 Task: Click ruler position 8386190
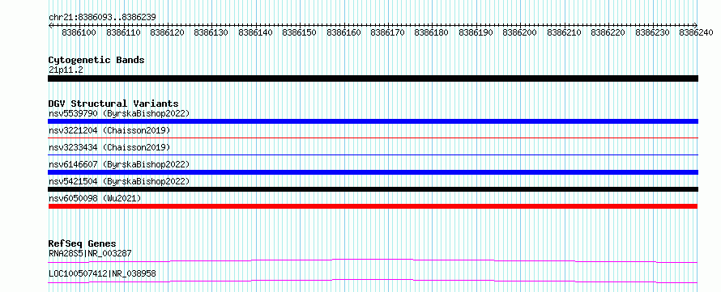tap(476, 32)
